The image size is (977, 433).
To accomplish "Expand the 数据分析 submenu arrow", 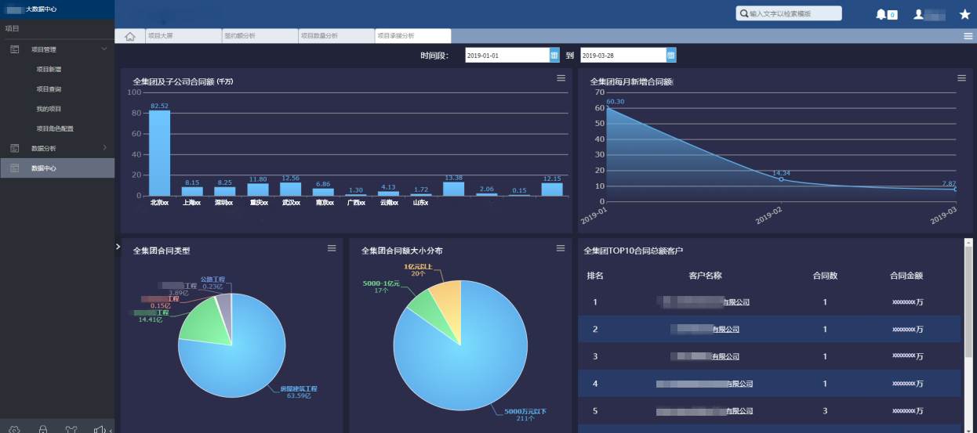I will pos(104,148).
